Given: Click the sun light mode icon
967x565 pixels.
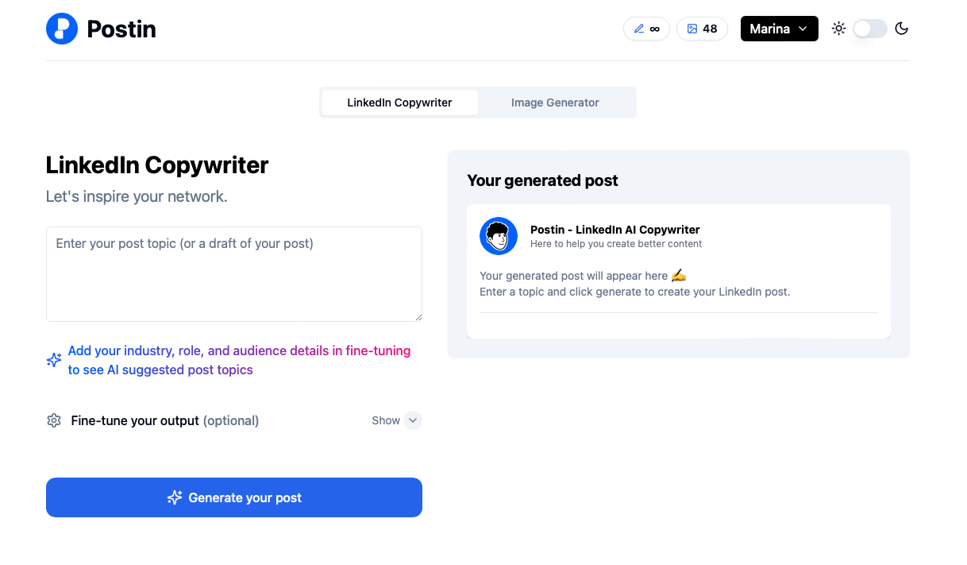Looking at the screenshot, I should (x=838, y=29).
